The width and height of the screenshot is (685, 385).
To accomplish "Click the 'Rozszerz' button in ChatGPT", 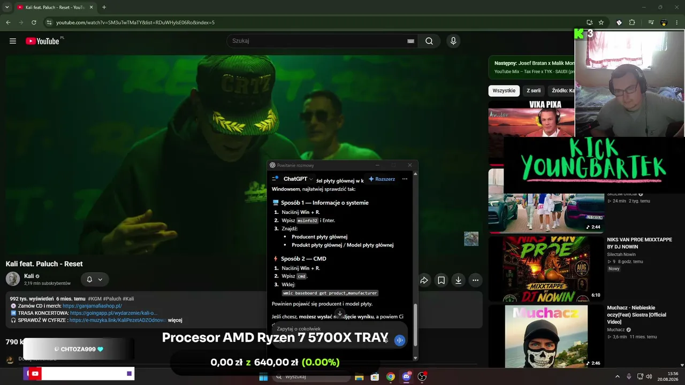I will coord(382,179).
